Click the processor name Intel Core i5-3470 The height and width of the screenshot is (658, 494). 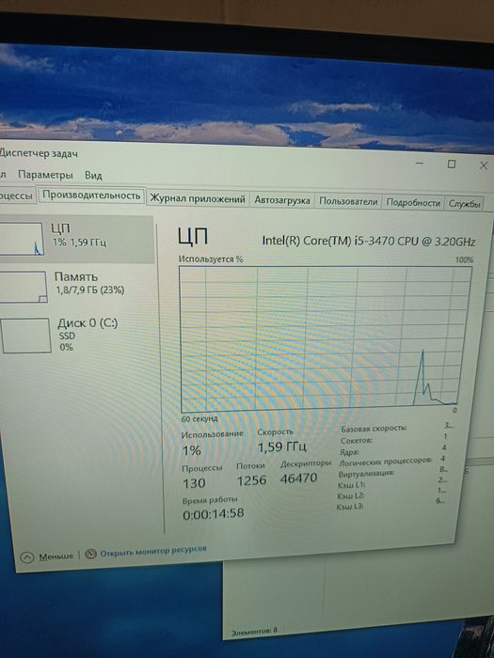[369, 242]
